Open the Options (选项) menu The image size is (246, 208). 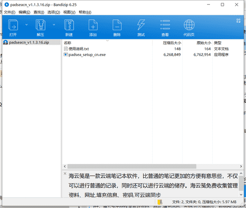point(54,12)
